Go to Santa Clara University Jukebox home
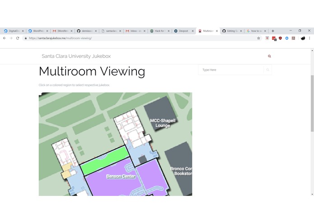 [x=76, y=56]
